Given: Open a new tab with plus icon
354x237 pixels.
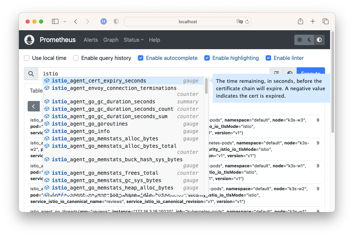Looking at the screenshot, I should (313, 22).
